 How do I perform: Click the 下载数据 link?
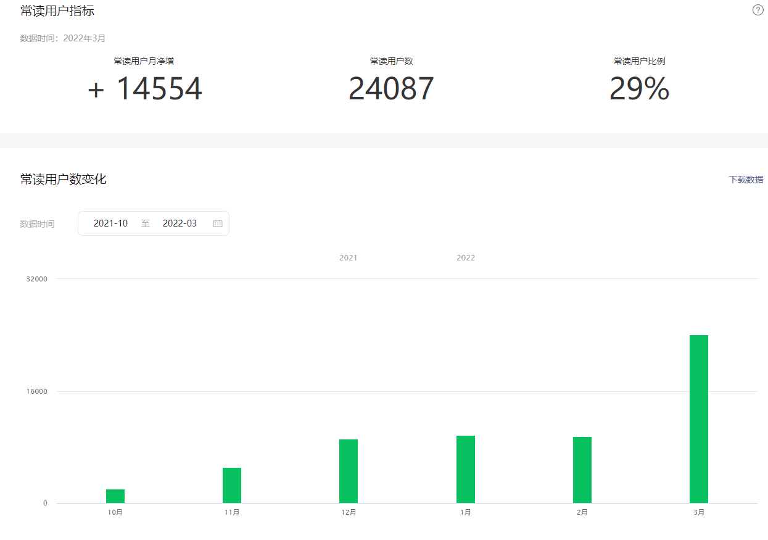click(746, 180)
